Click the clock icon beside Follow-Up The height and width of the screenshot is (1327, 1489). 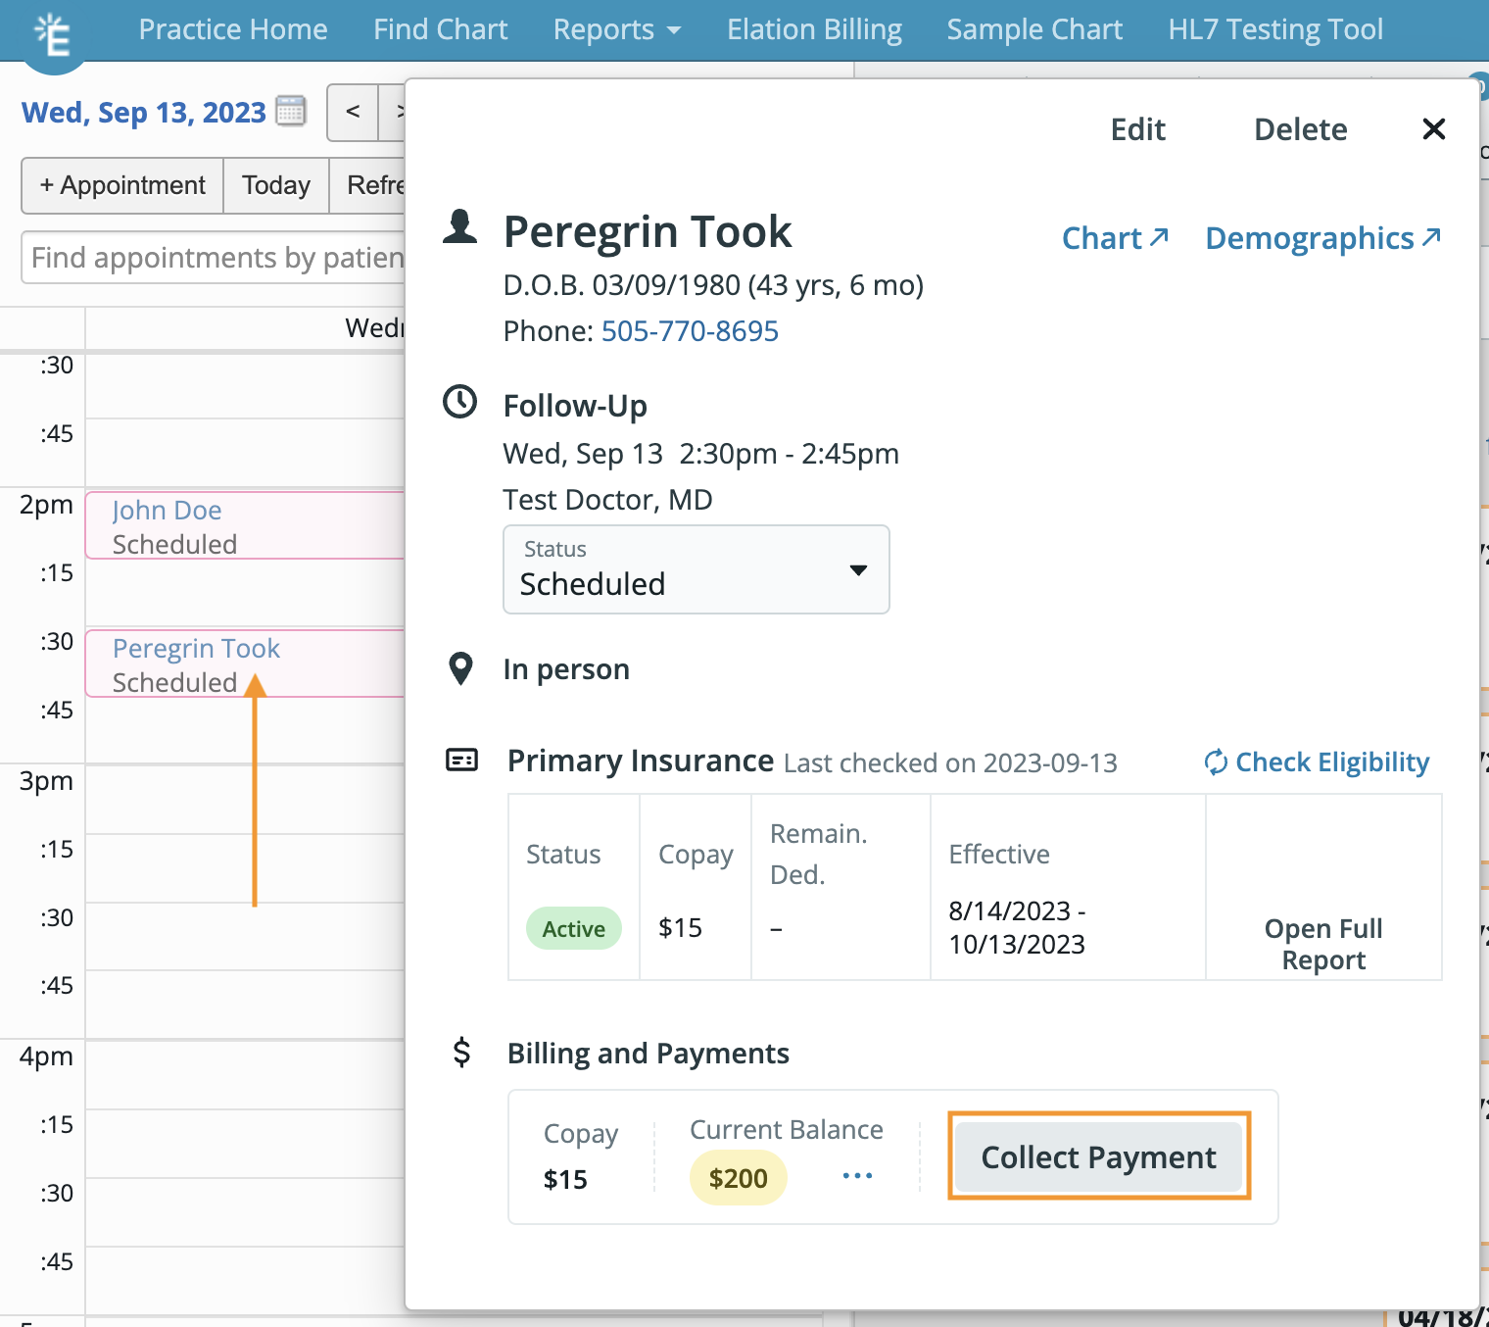pyautogui.click(x=460, y=402)
